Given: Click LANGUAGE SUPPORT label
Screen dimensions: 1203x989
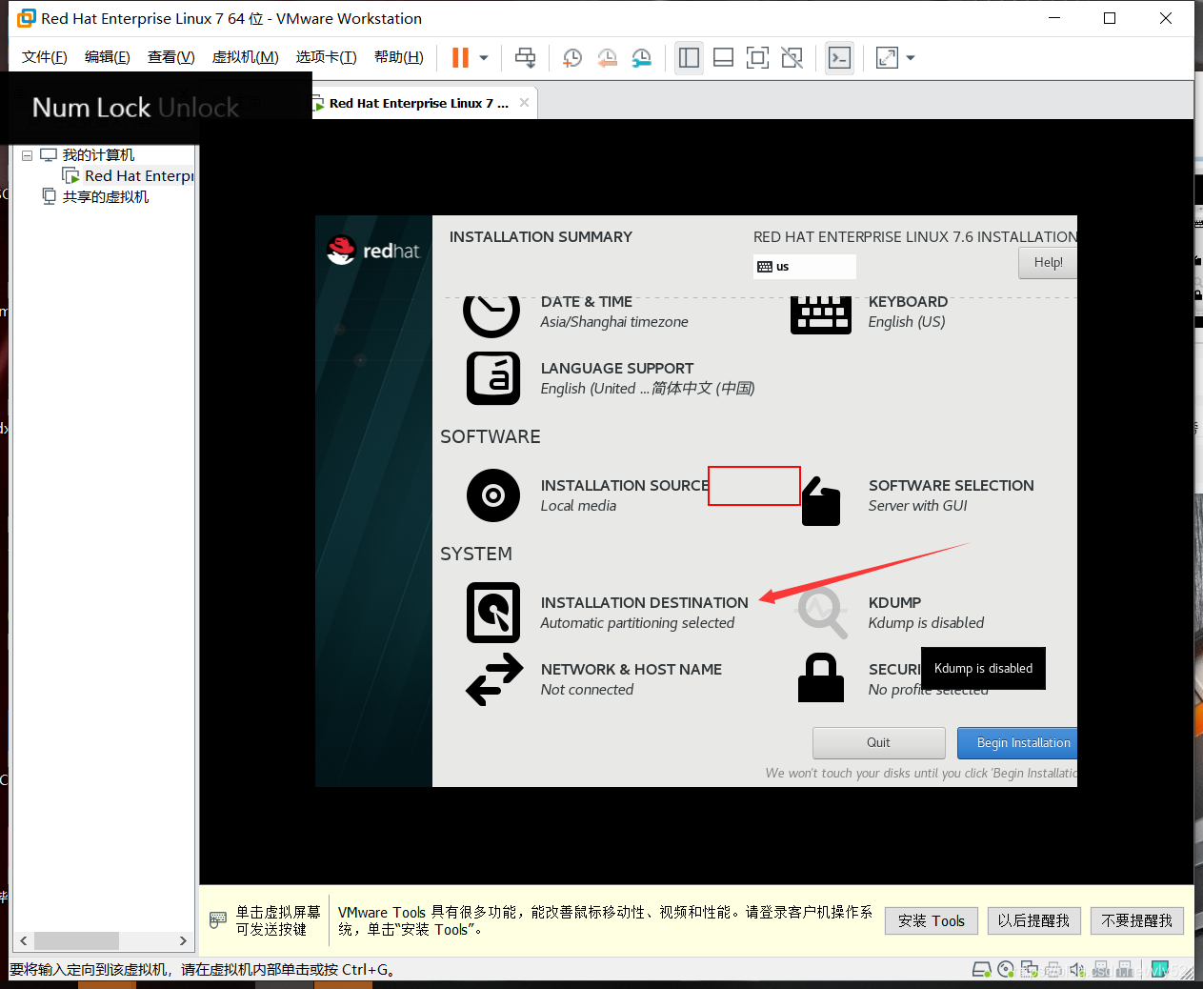Looking at the screenshot, I should [x=617, y=369].
